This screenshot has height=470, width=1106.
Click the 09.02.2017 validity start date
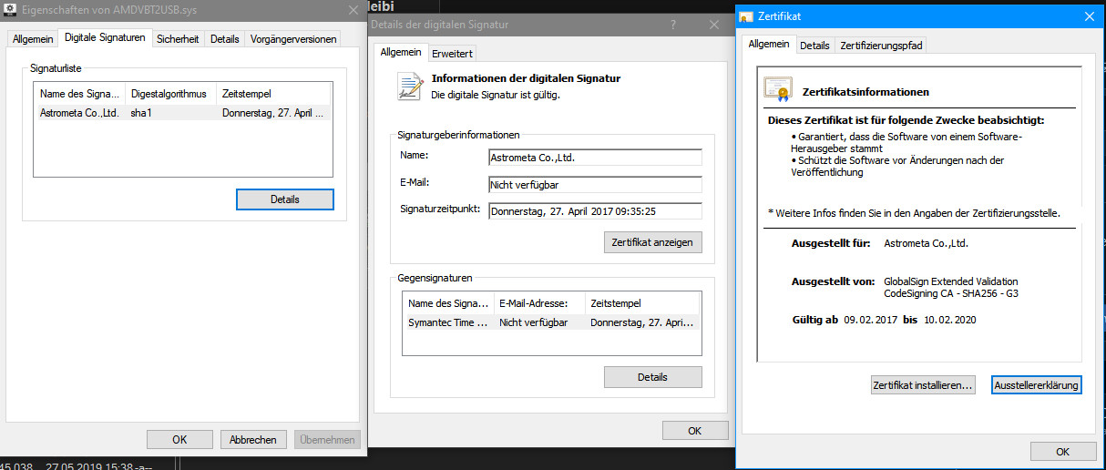tap(872, 321)
